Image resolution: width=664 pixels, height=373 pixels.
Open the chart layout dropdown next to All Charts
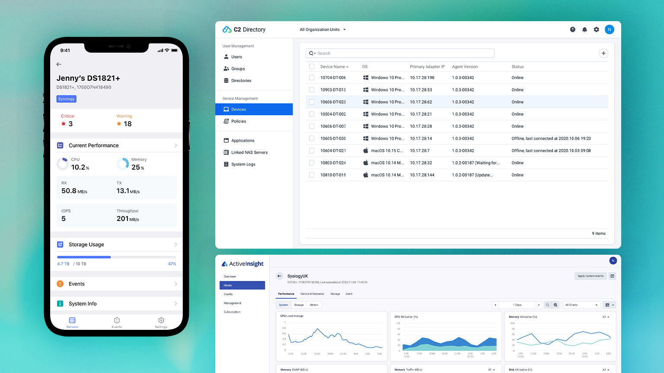point(609,305)
